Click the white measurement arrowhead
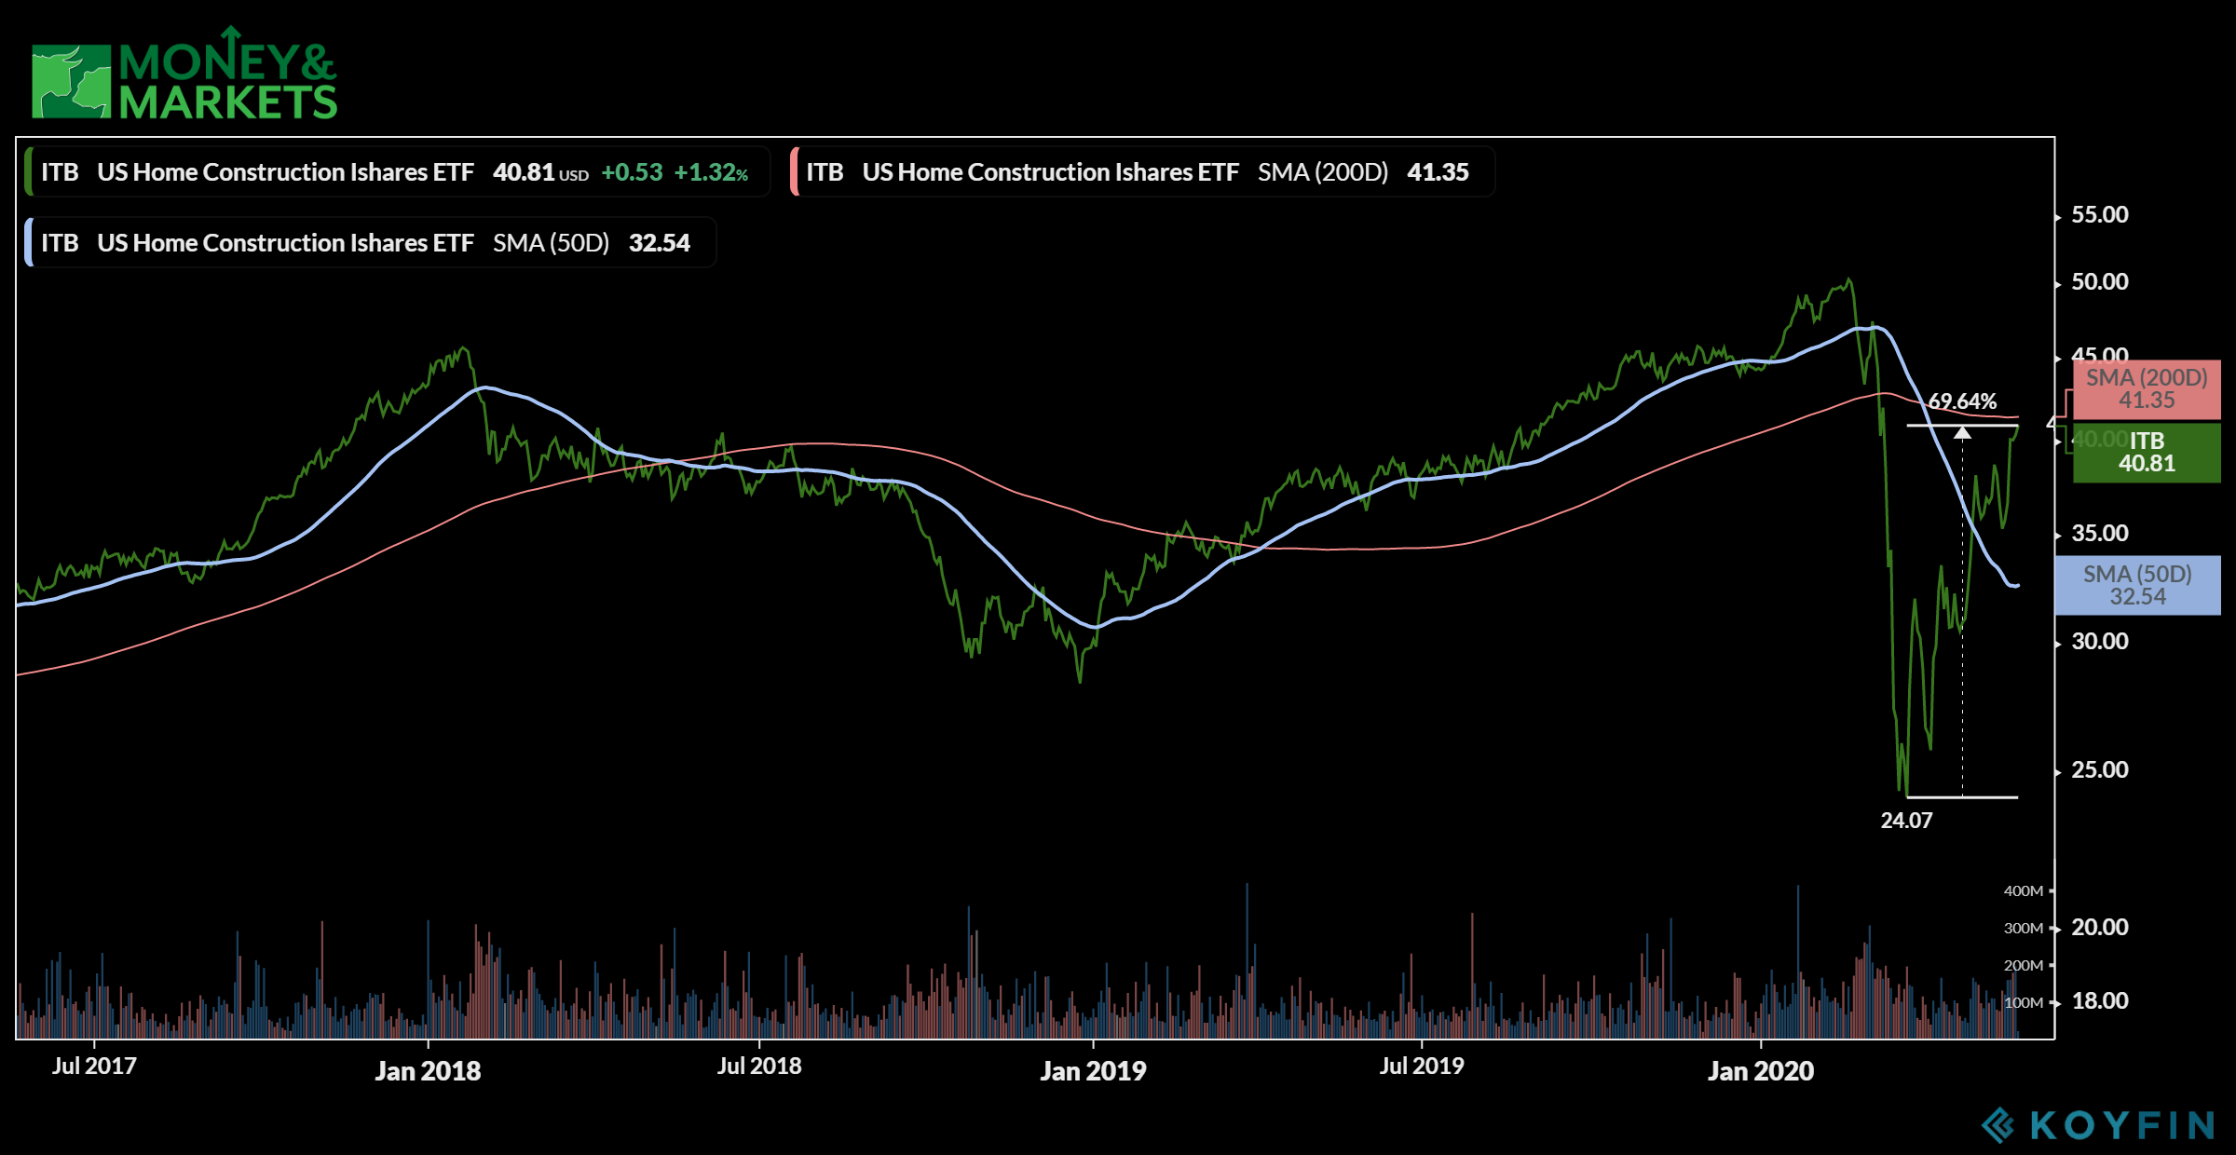 pyautogui.click(x=1962, y=433)
